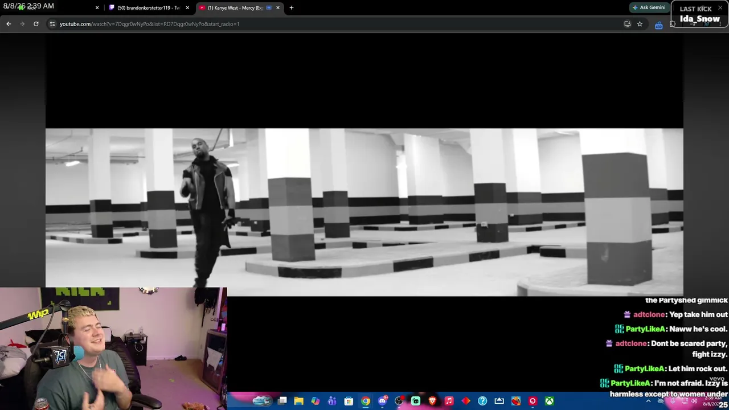Click the Ask Gemini button
Screen dimensions: 729x410
tap(649, 8)
